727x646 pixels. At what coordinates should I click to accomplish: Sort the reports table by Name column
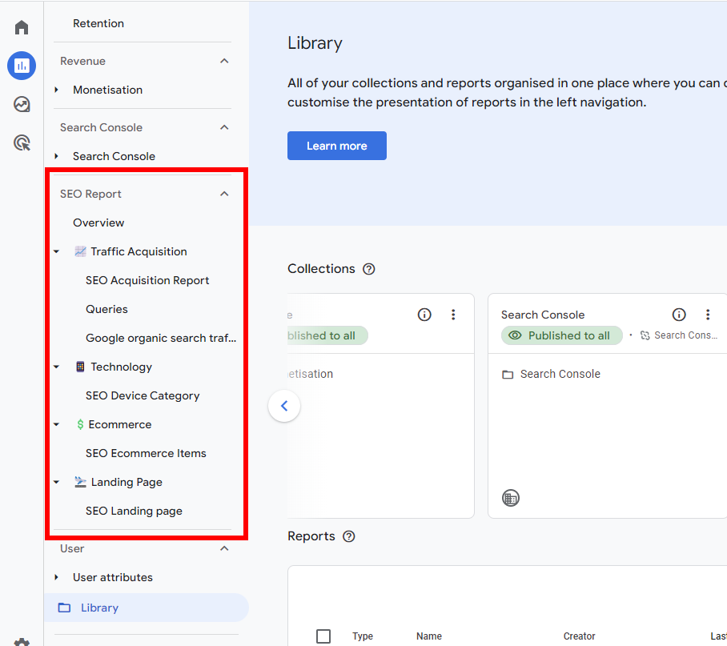tap(429, 636)
